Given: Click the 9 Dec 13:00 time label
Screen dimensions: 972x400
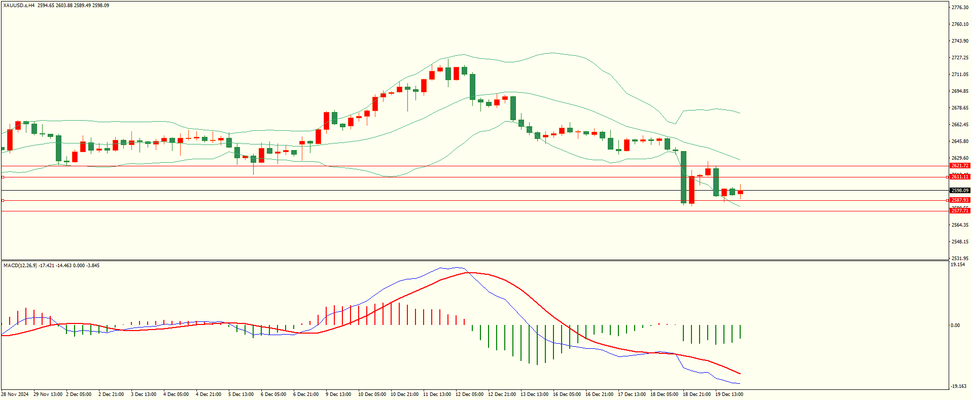Looking at the screenshot, I should (x=338, y=394).
